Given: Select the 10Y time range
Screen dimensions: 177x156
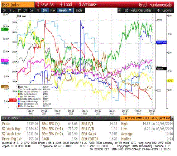Looking at the screenshot, I should (45, 10).
